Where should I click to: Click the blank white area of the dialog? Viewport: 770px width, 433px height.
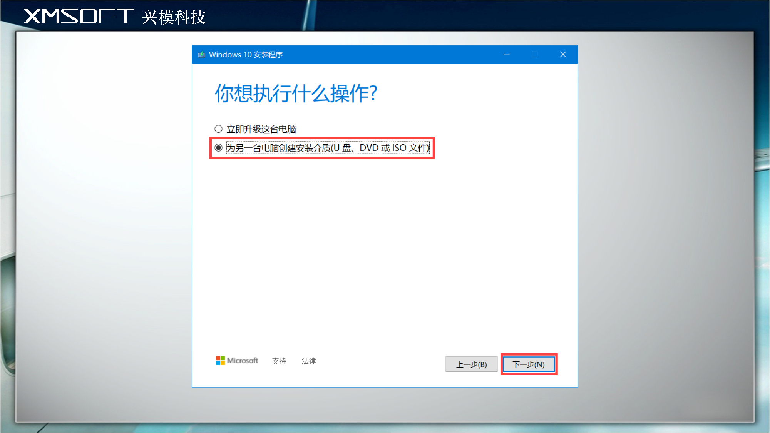point(385,250)
